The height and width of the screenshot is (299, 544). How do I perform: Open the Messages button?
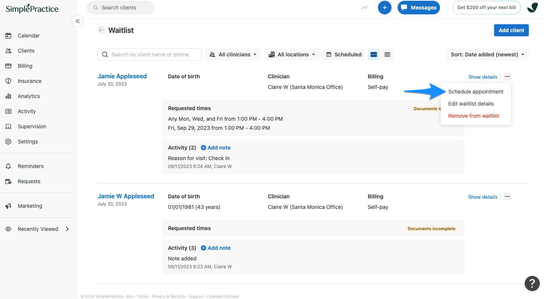(419, 8)
